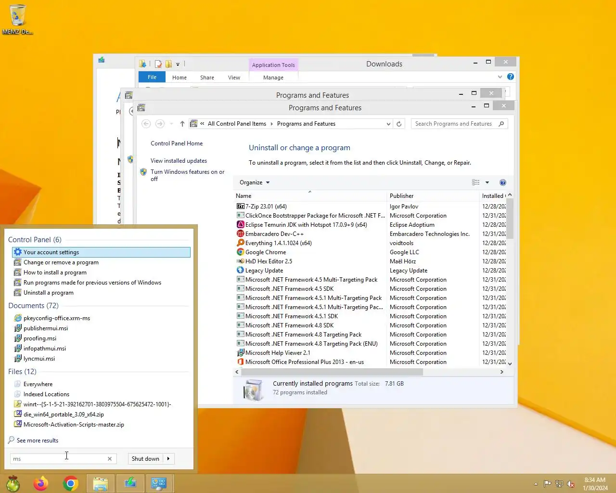Open recent locations dropdown arrow
Image resolution: width=616 pixels, height=493 pixels.
point(171,124)
